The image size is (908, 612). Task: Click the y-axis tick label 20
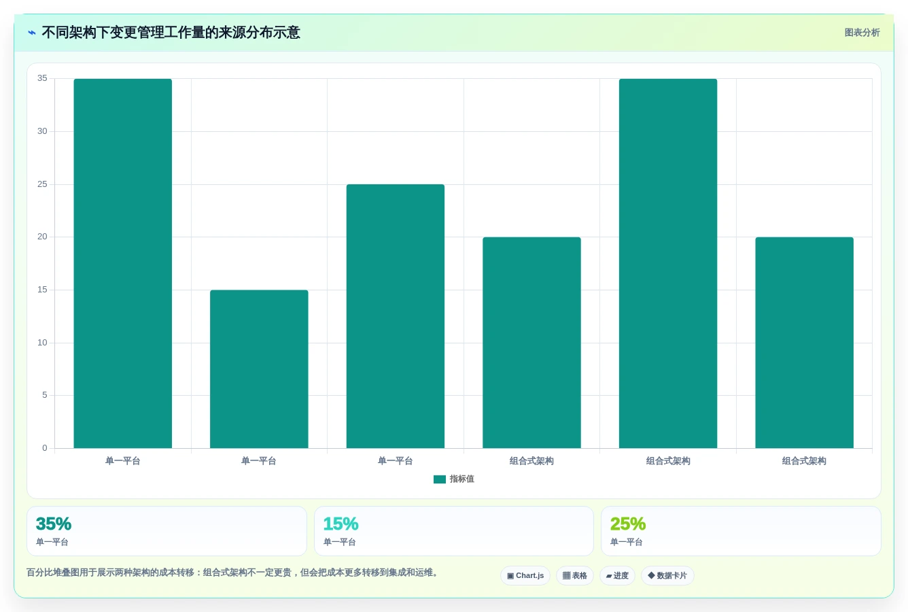click(42, 237)
